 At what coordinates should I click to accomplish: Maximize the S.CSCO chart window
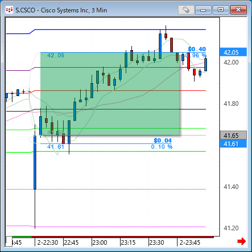(220, 10)
